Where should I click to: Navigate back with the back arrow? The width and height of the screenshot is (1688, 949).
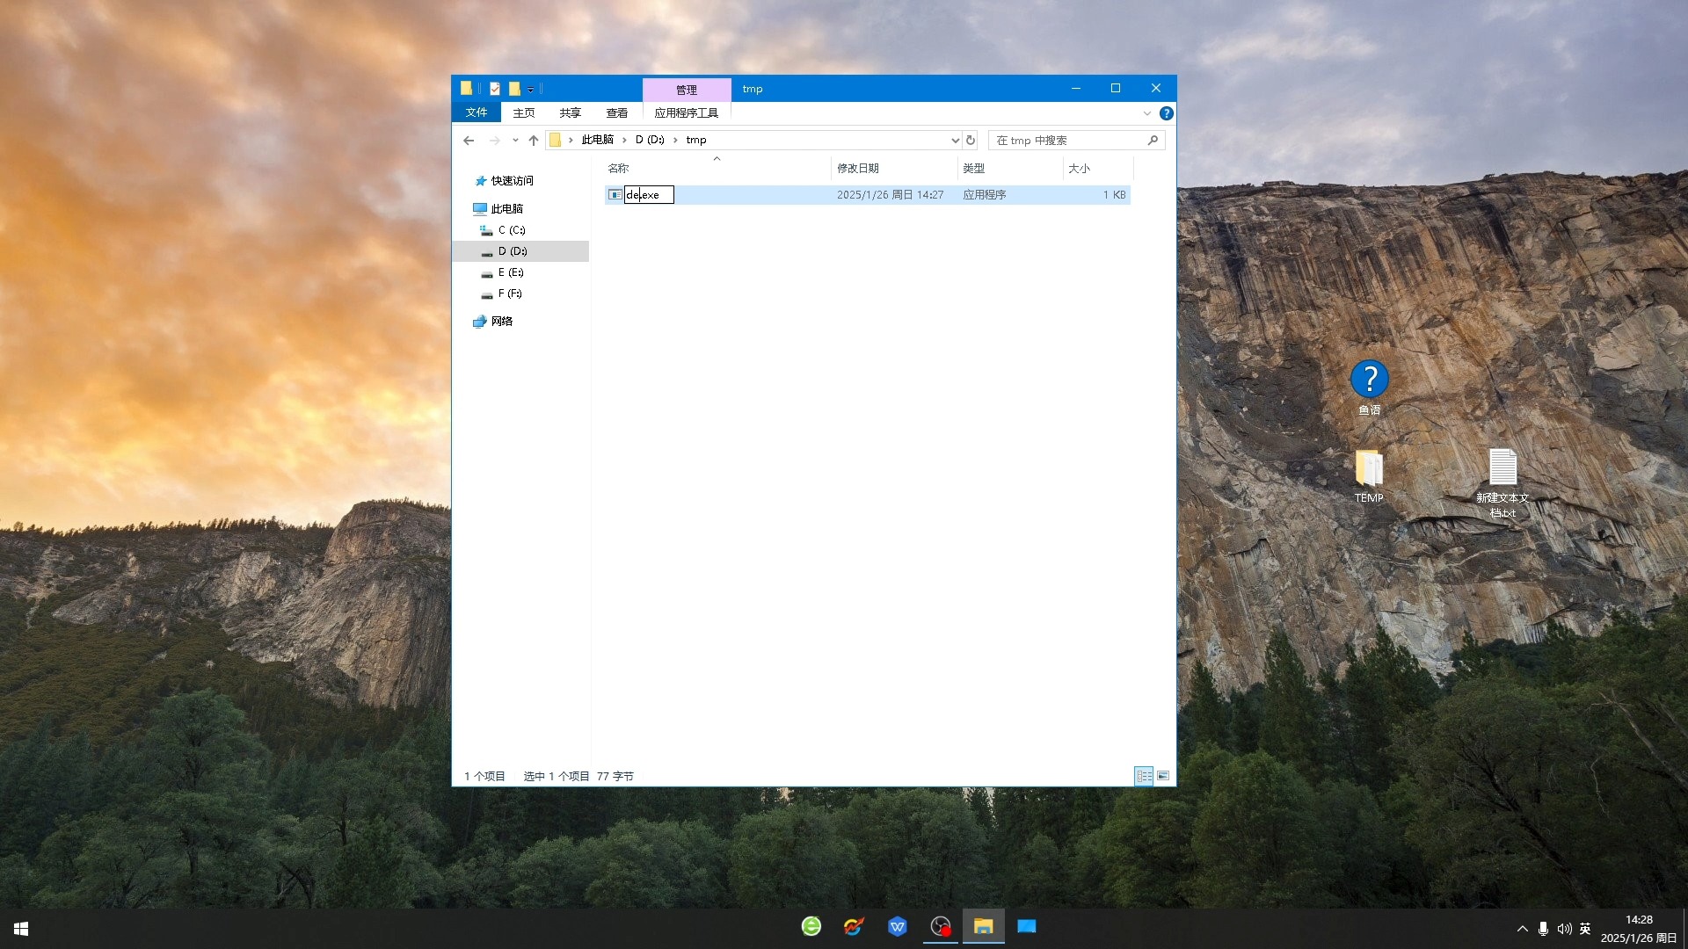(469, 140)
